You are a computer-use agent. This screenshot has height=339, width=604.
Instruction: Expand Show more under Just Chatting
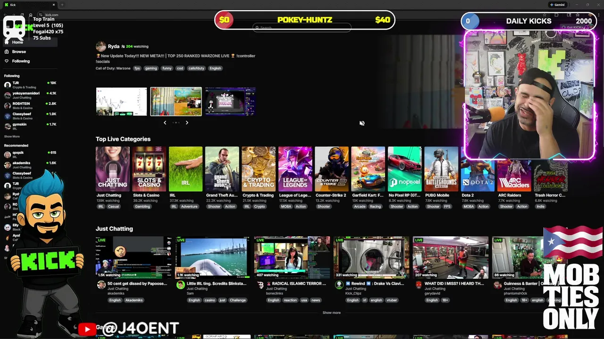point(331,313)
